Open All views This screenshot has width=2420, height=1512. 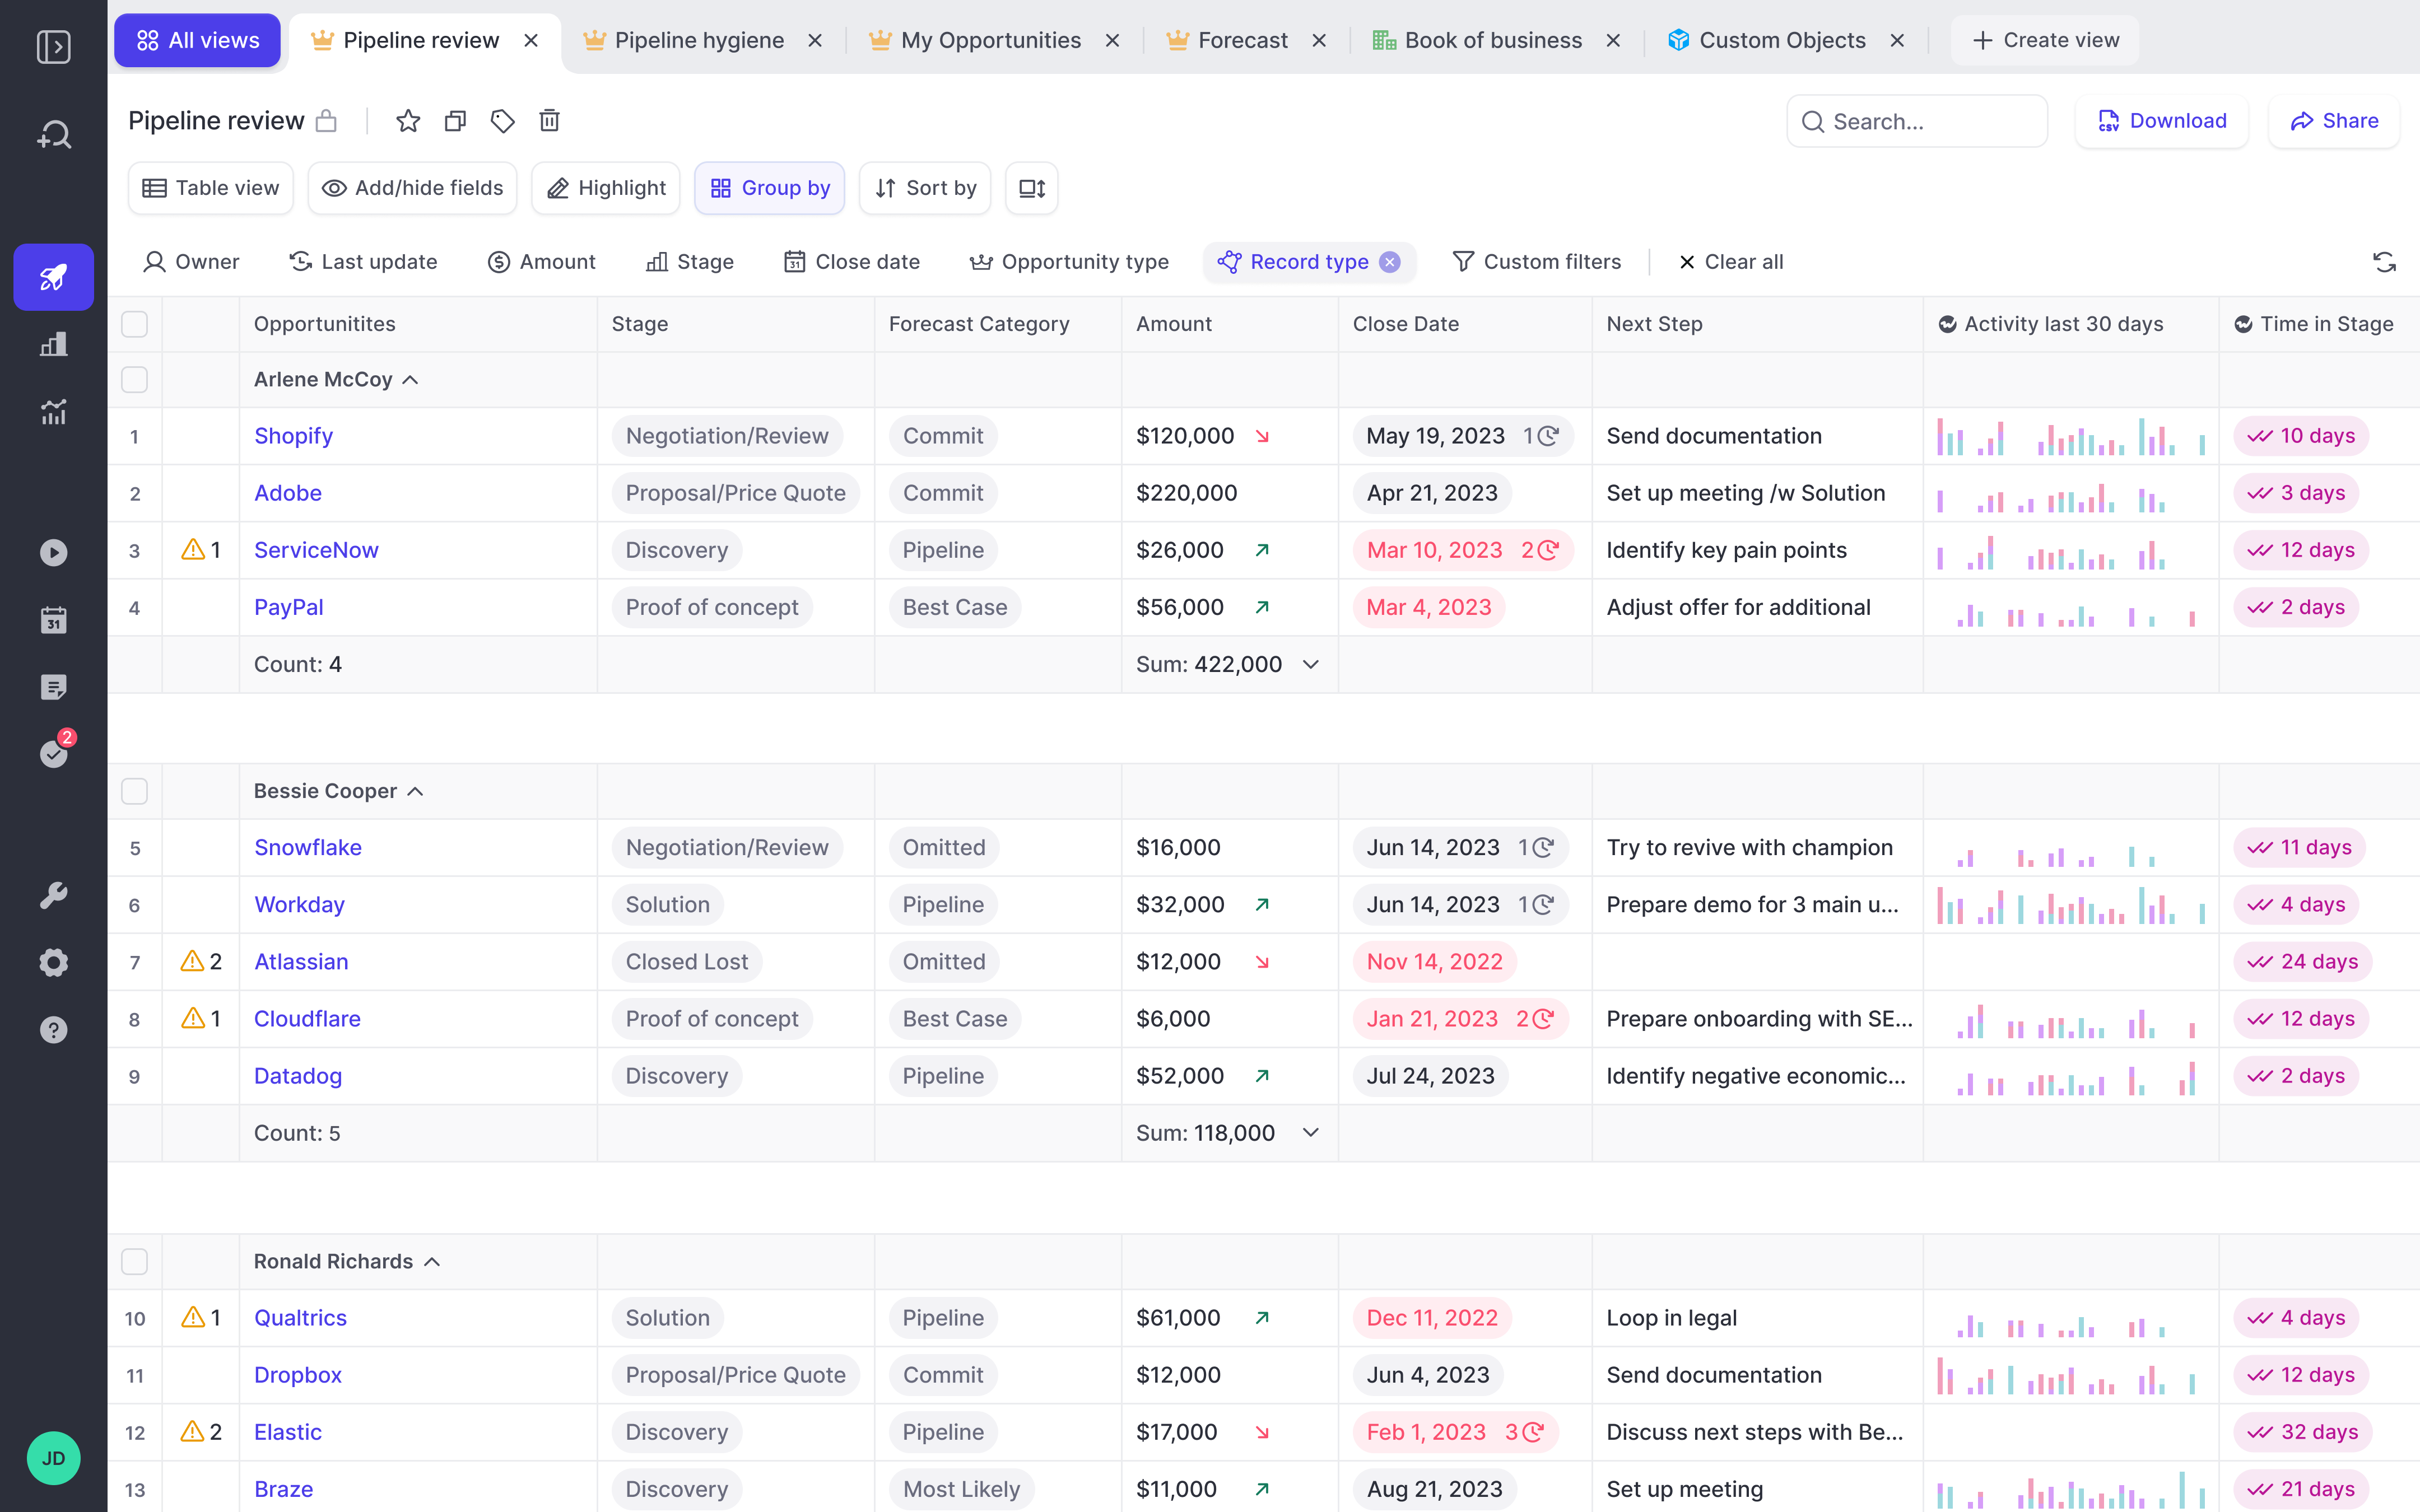click(197, 40)
